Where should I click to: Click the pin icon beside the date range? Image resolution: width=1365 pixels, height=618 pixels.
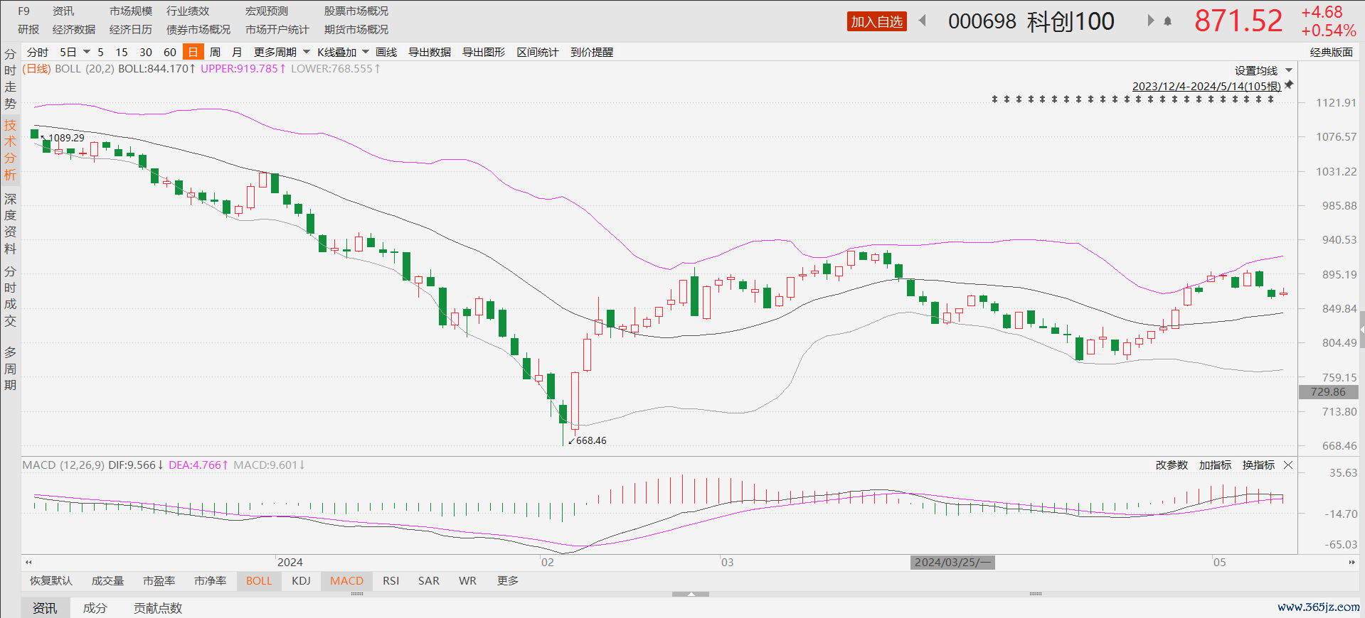point(1289,85)
